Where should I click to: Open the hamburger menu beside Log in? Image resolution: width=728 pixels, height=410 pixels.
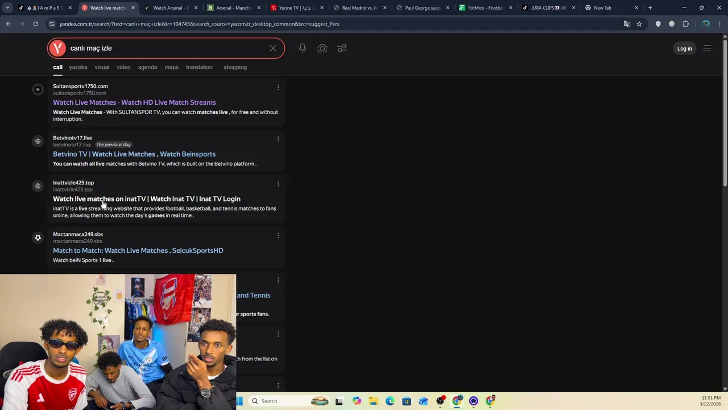click(x=707, y=48)
